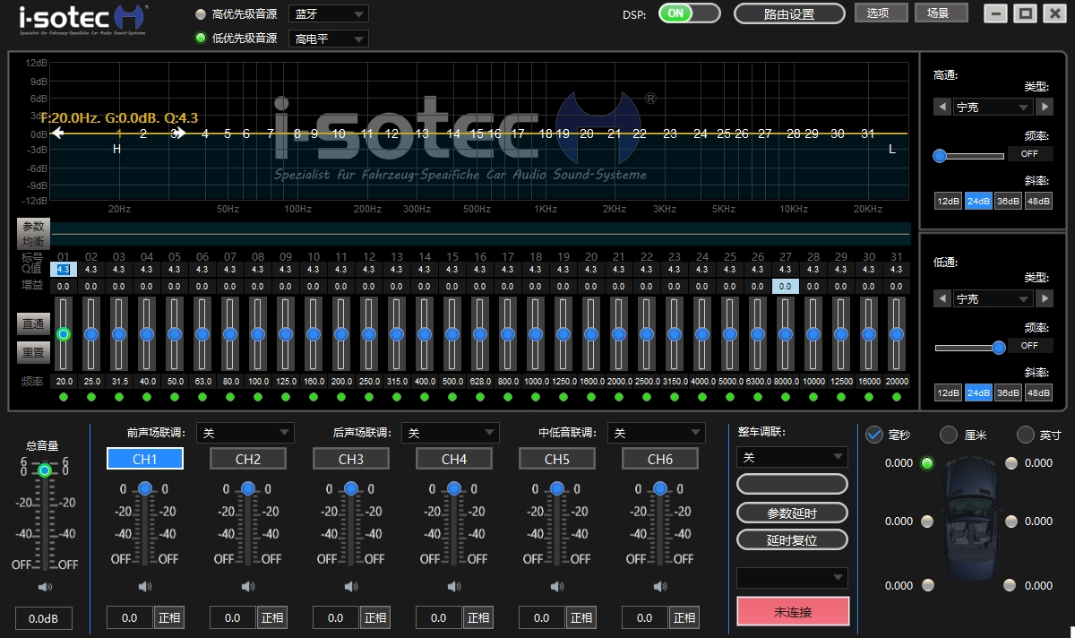Toggle the green indicator under the 1000.0 Hz band
Image resolution: width=1075 pixels, height=638 pixels.
click(536, 397)
